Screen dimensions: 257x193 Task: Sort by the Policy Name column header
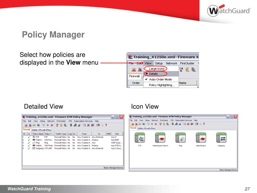(x=38, y=134)
